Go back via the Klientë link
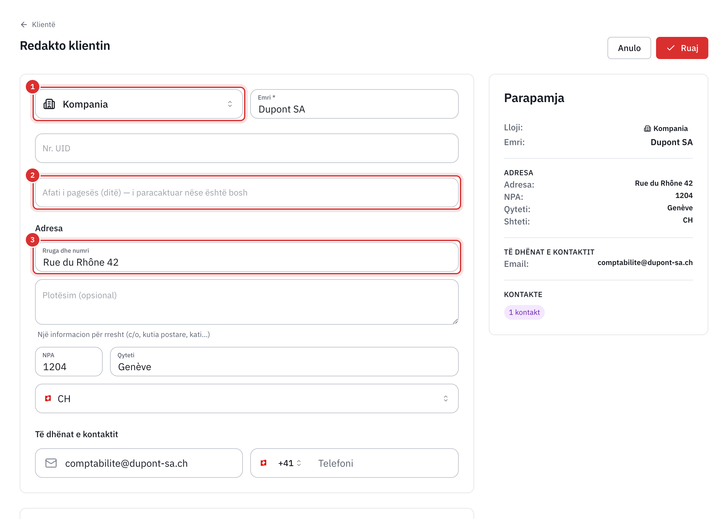This screenshot has width=728, height=519. tap(43, 25)
